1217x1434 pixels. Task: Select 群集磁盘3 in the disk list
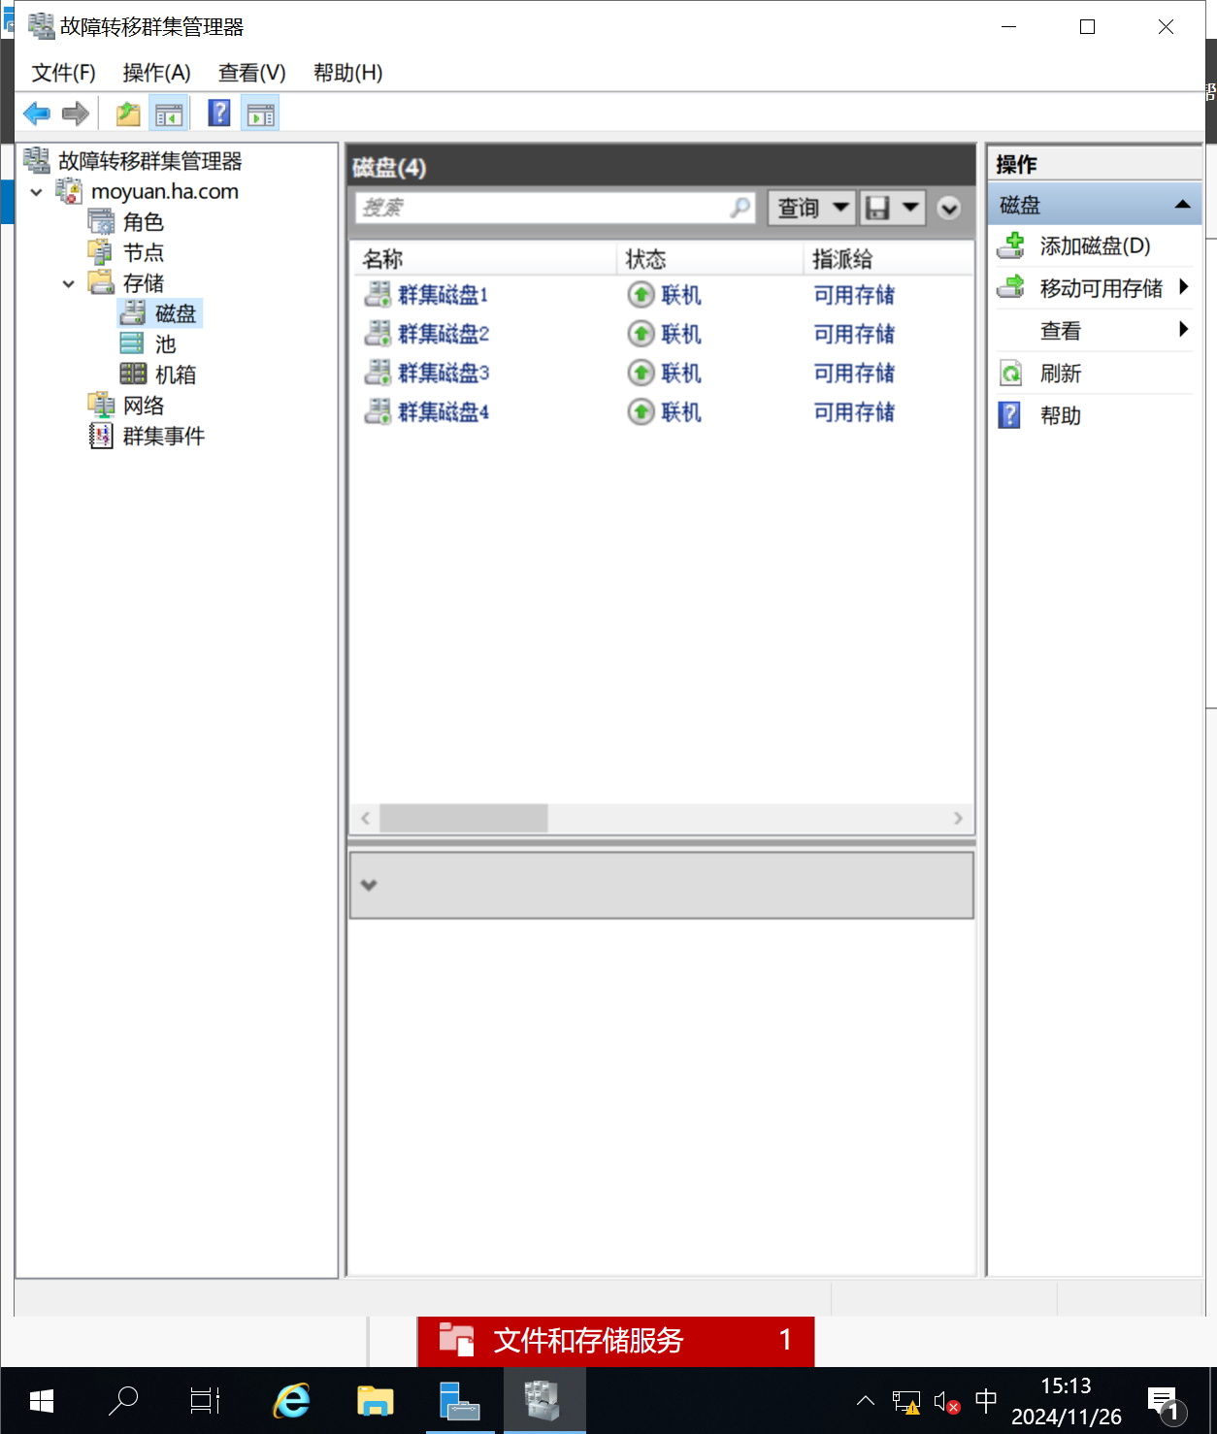(x=444, y=373)
